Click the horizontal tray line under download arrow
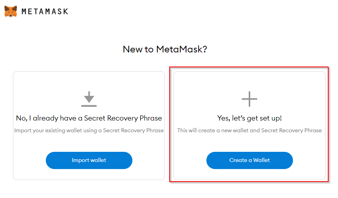This screenshot has width=338, height=198. [89, 106]
